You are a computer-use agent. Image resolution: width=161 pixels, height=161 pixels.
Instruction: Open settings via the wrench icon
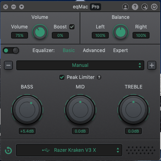pos(145,7)
